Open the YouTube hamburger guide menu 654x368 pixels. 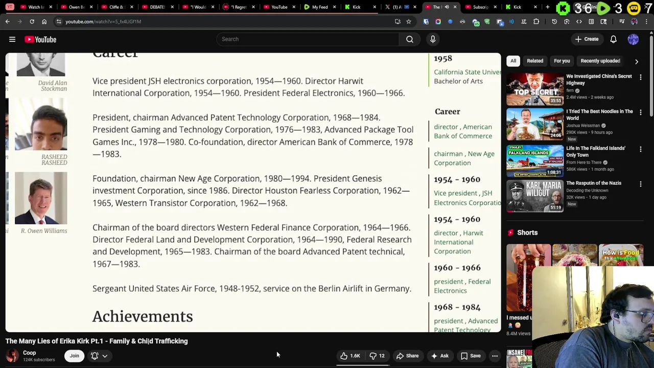click(x=12, y=39)
